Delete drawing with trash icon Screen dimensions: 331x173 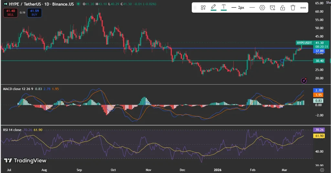293,8
